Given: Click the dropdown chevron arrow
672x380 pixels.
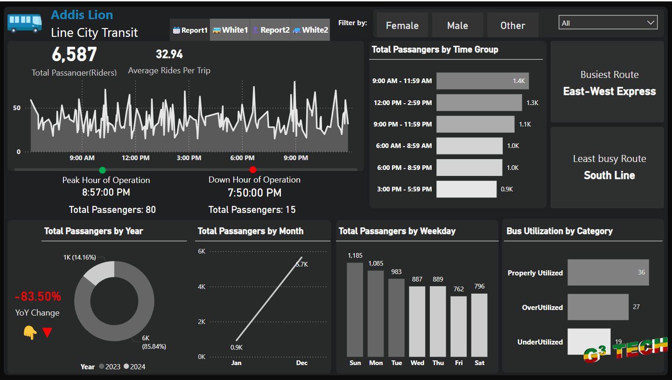Looking at the screenshot, I should point(651,22).
